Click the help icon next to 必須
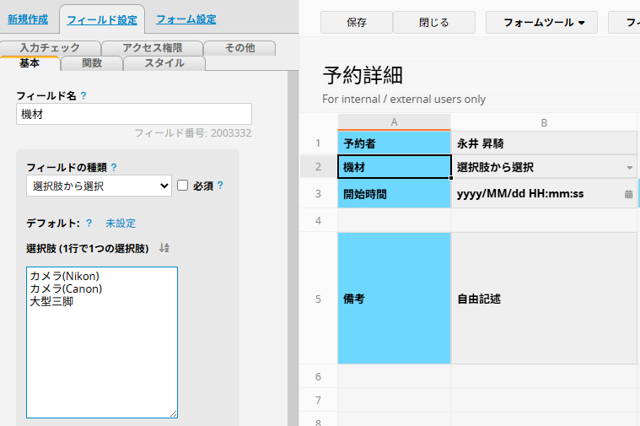 [220, 186]
